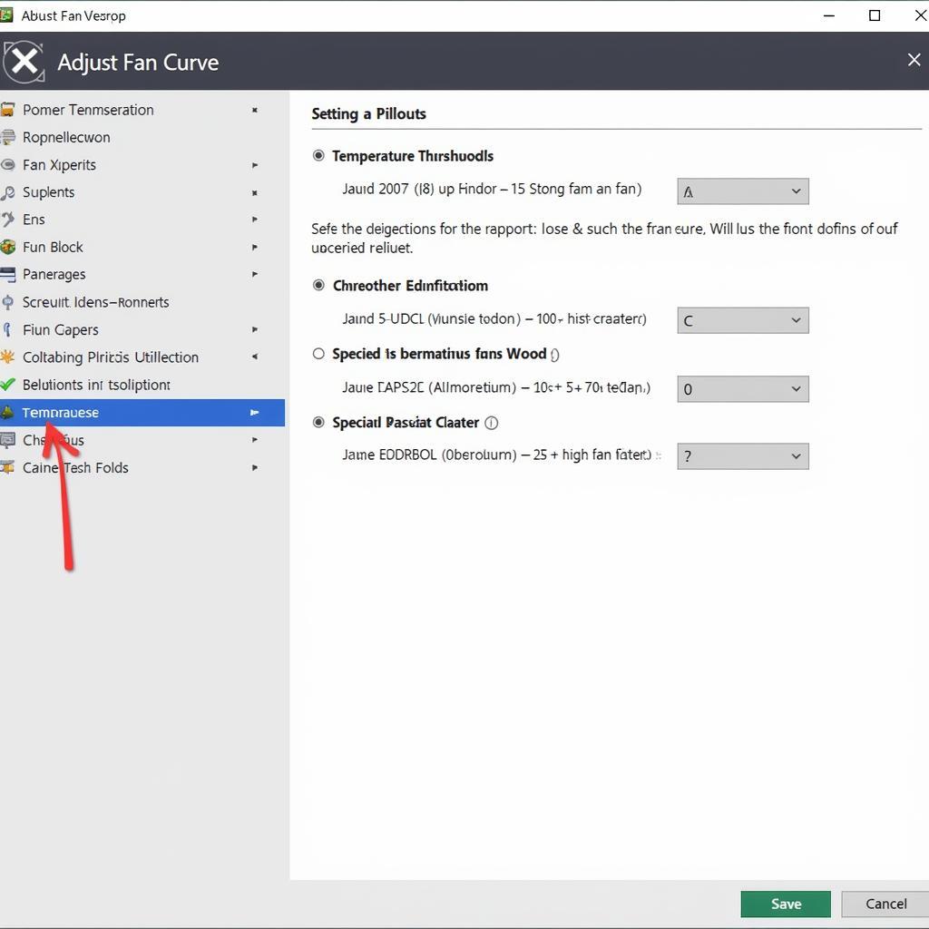Click the Temnrauese item icon
This screenshot has width=929, height=929.
point(7,413)
